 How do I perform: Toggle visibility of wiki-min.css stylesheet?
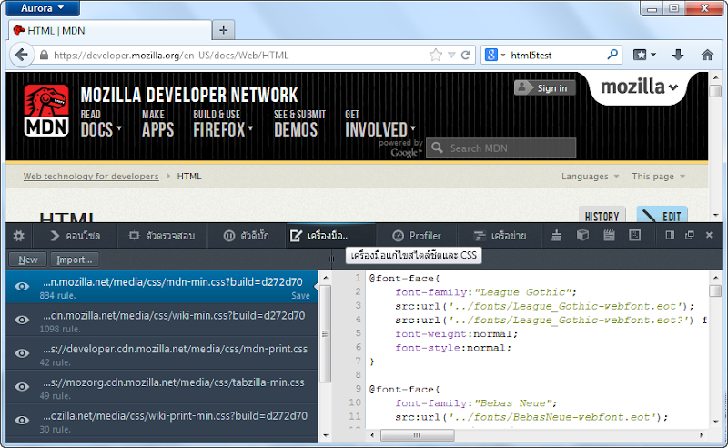tap(22, 321)
